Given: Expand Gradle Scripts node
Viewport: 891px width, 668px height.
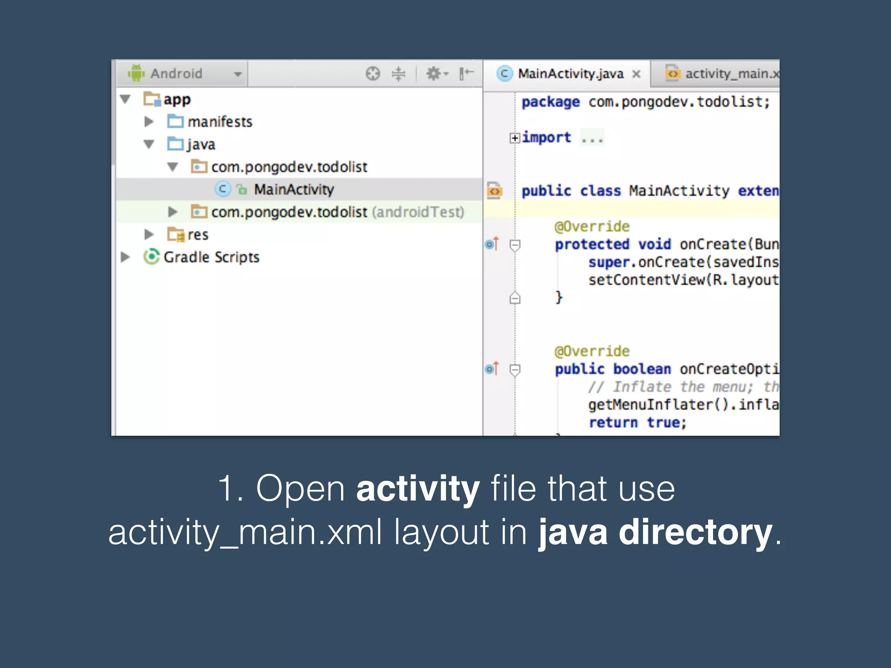Looking at the screenshot, I should [x=126, y=257].
